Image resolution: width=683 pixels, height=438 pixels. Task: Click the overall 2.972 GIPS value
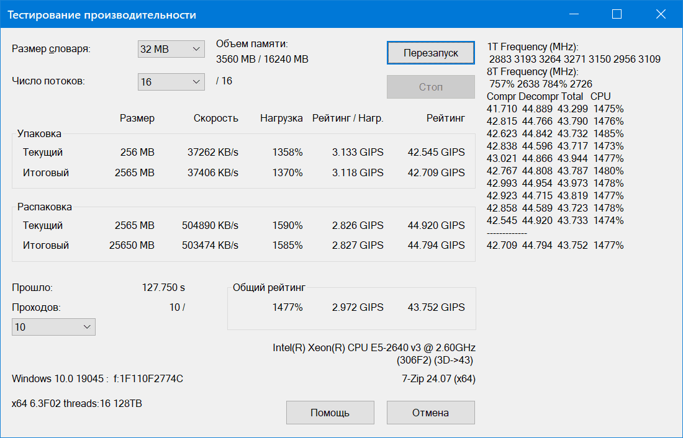[x=358, y=307]
